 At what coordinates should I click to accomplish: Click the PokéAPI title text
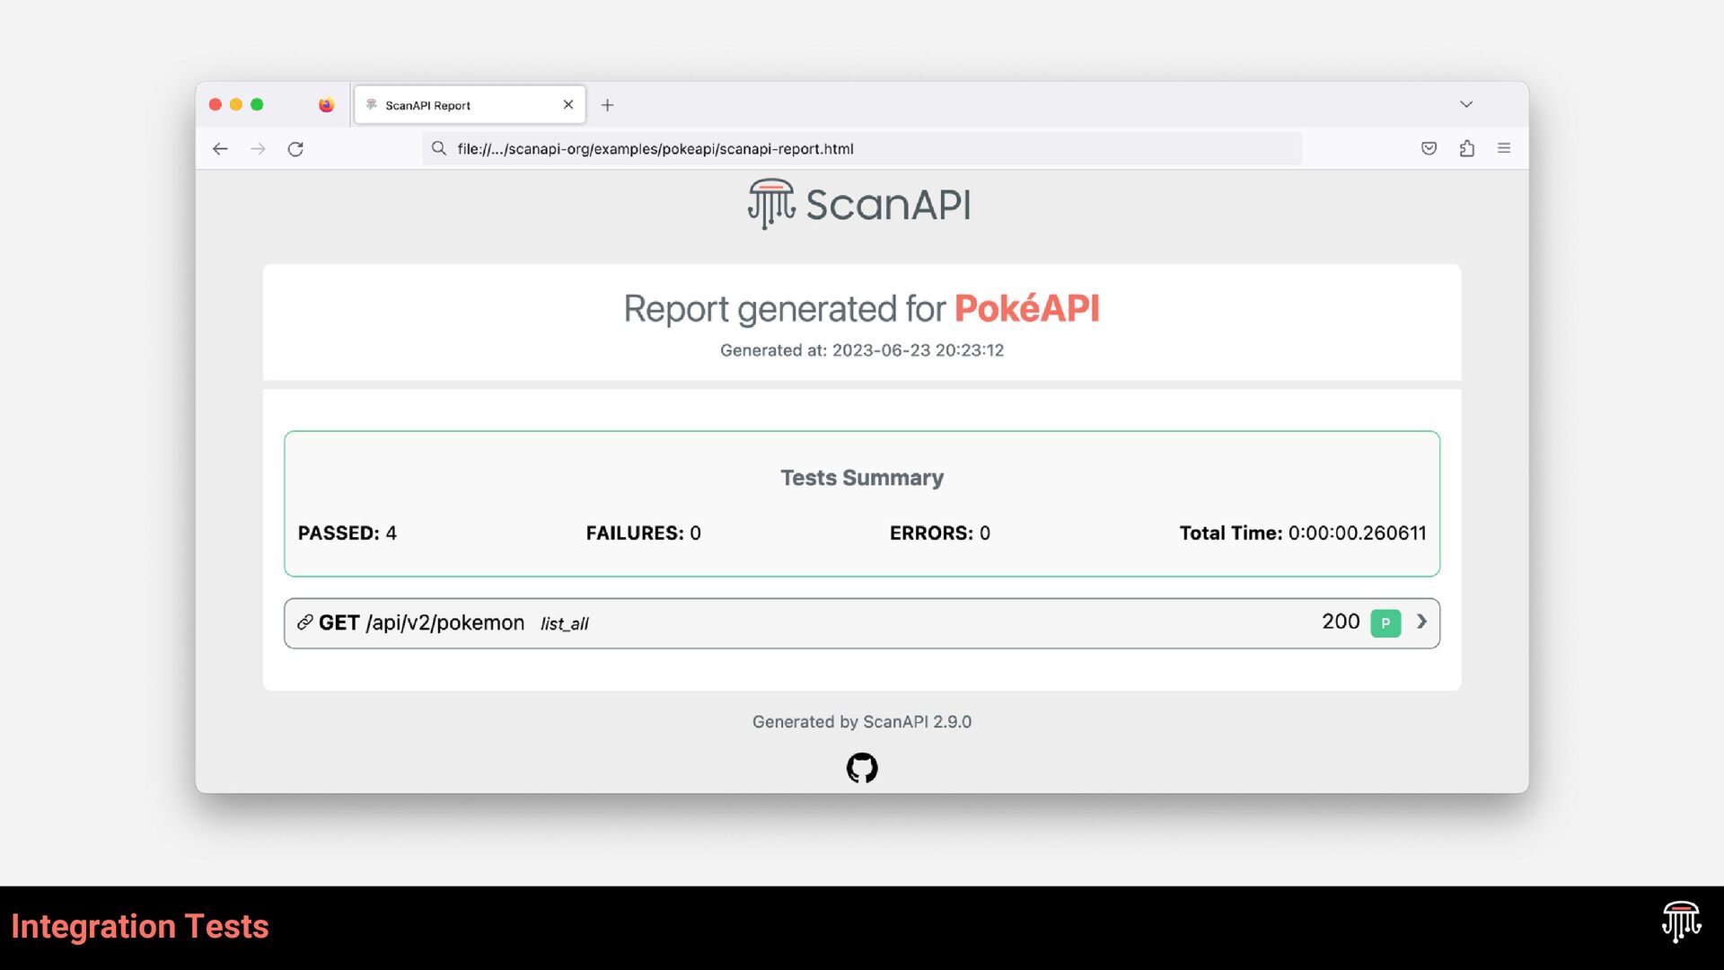(1026, 309)
